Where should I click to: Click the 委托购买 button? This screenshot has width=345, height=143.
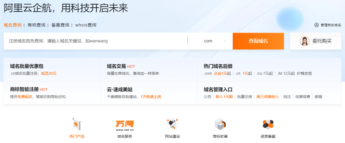316,41
